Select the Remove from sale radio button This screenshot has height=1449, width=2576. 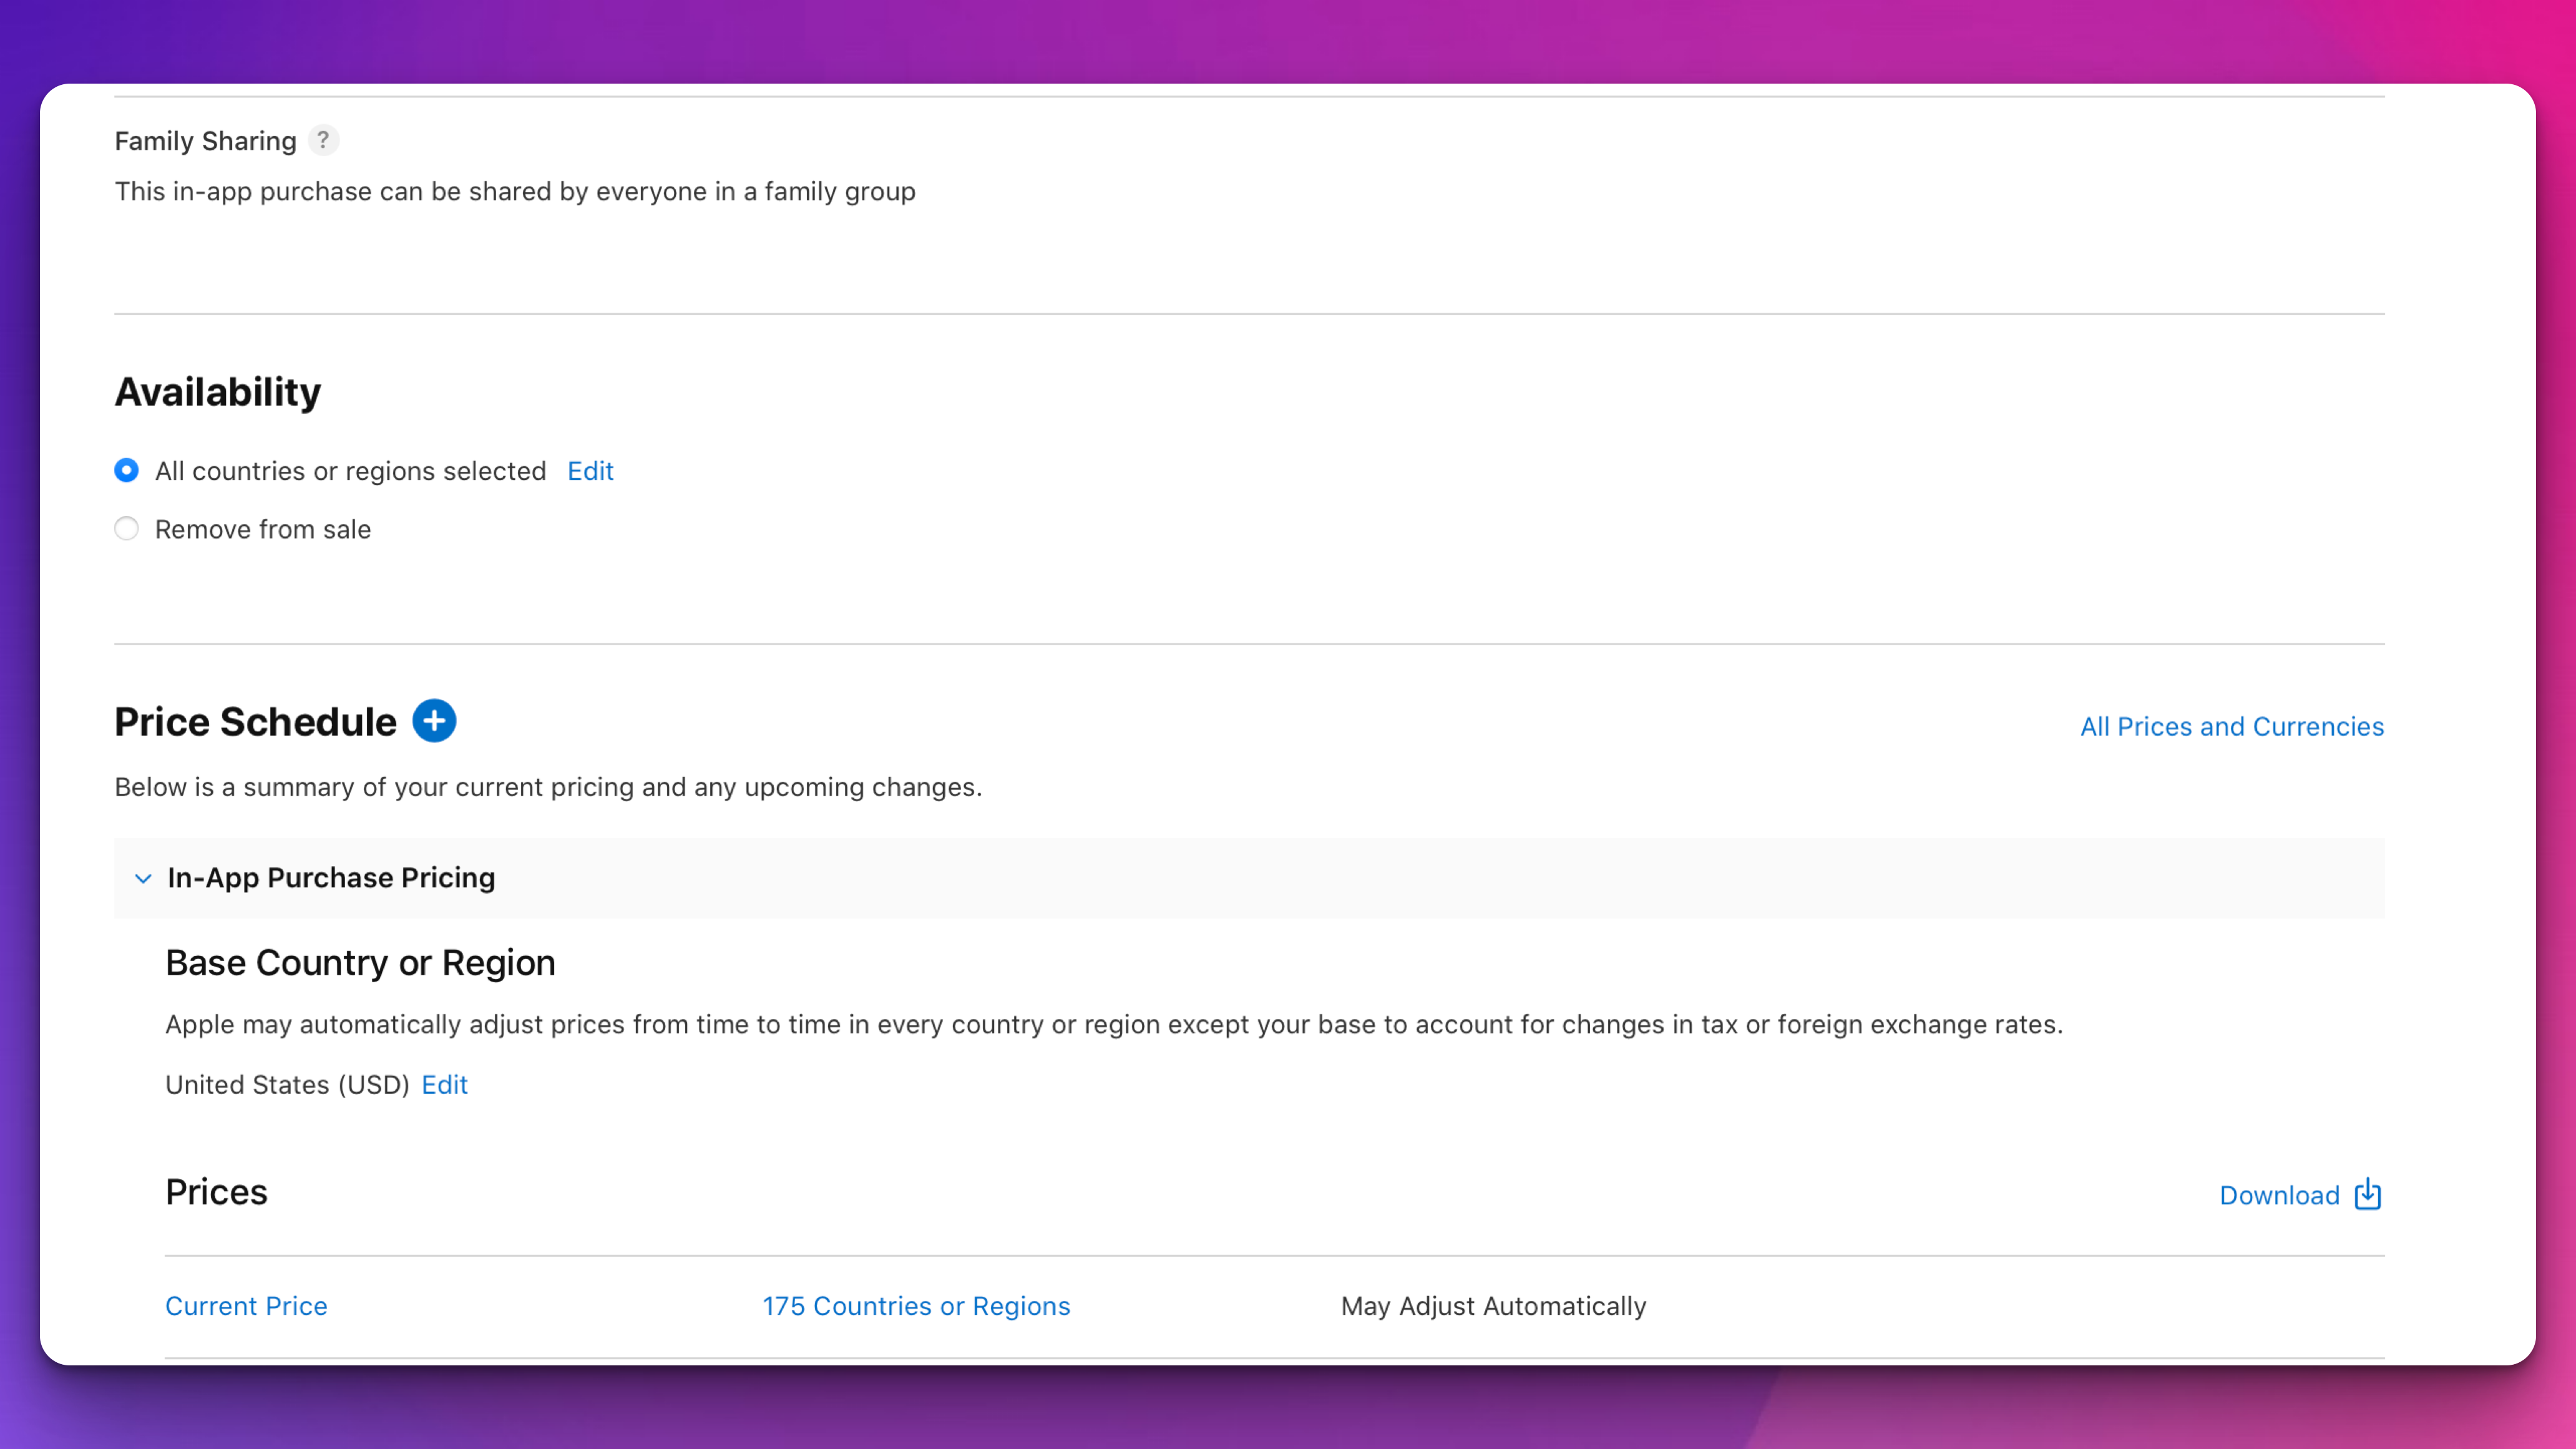[x=127, y=528]
